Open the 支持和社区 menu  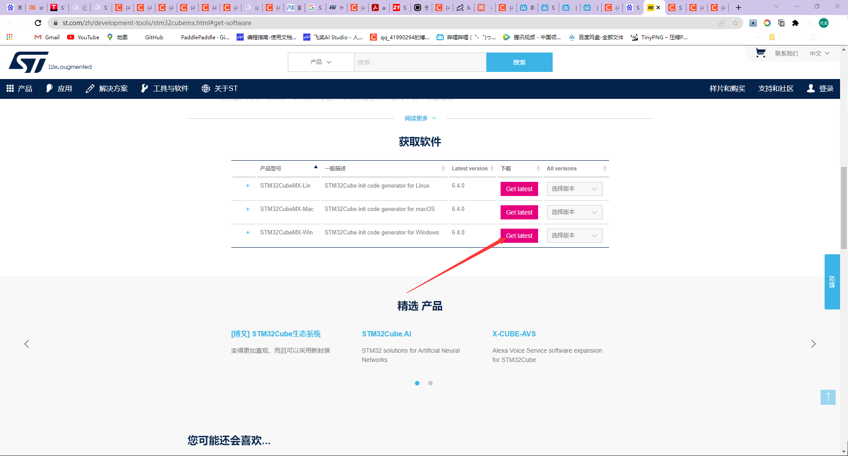(776, 88)
